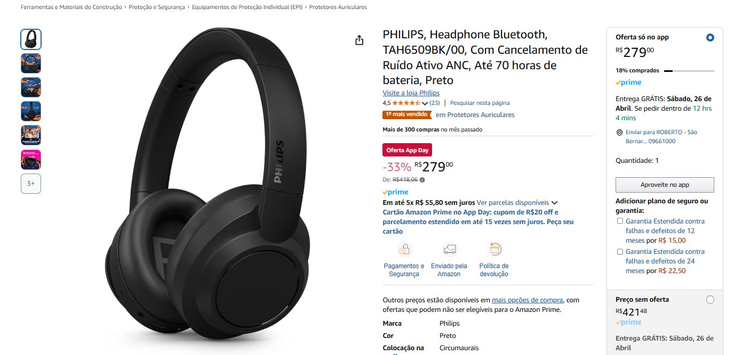Click the share icon above product image

[x=360, y=40]
